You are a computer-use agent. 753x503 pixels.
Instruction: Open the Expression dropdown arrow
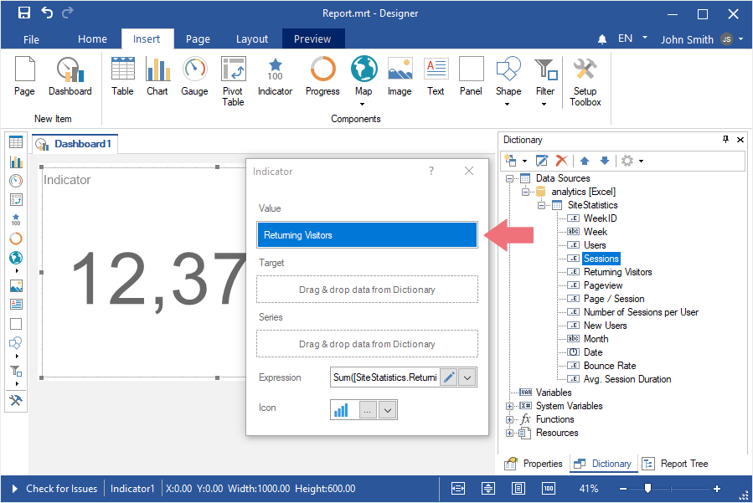(x=468, y=377)
